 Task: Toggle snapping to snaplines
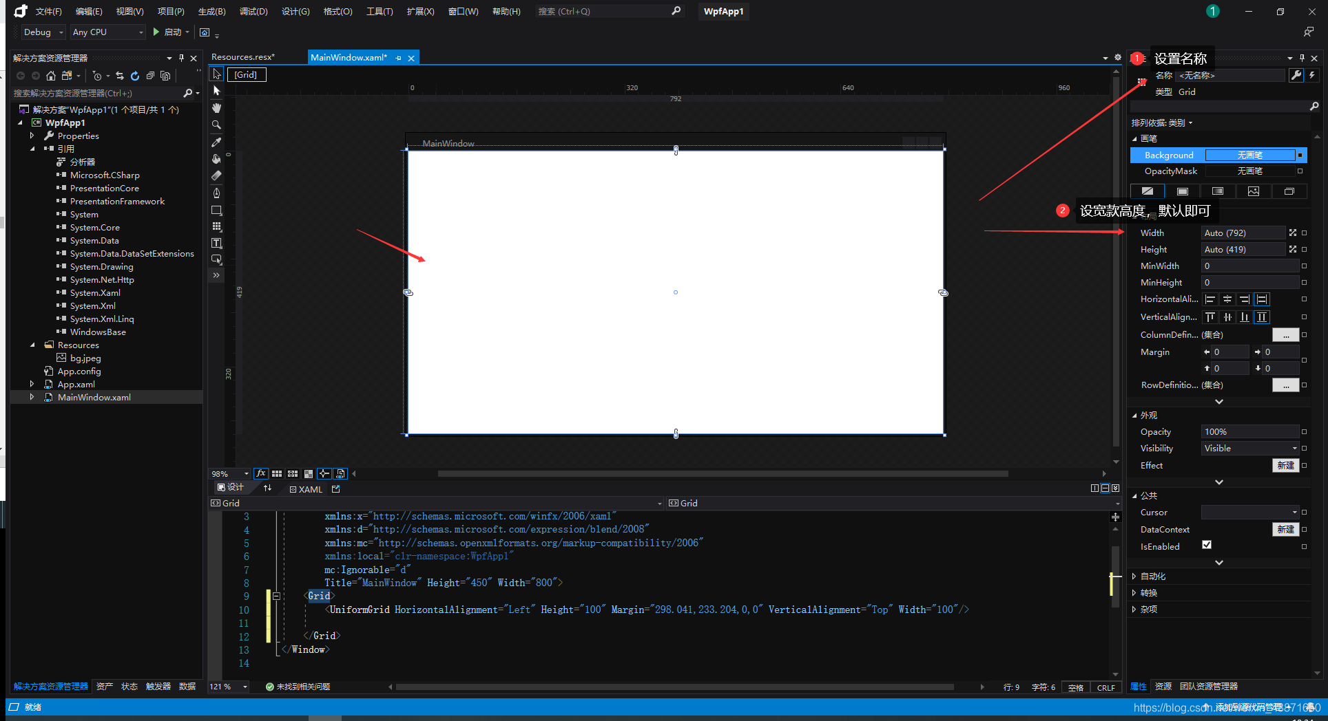pos(324,473)
